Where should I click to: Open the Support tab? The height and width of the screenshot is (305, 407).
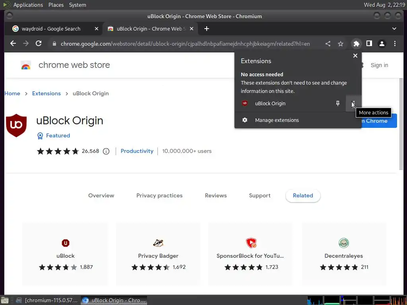(x=260, y=195)
